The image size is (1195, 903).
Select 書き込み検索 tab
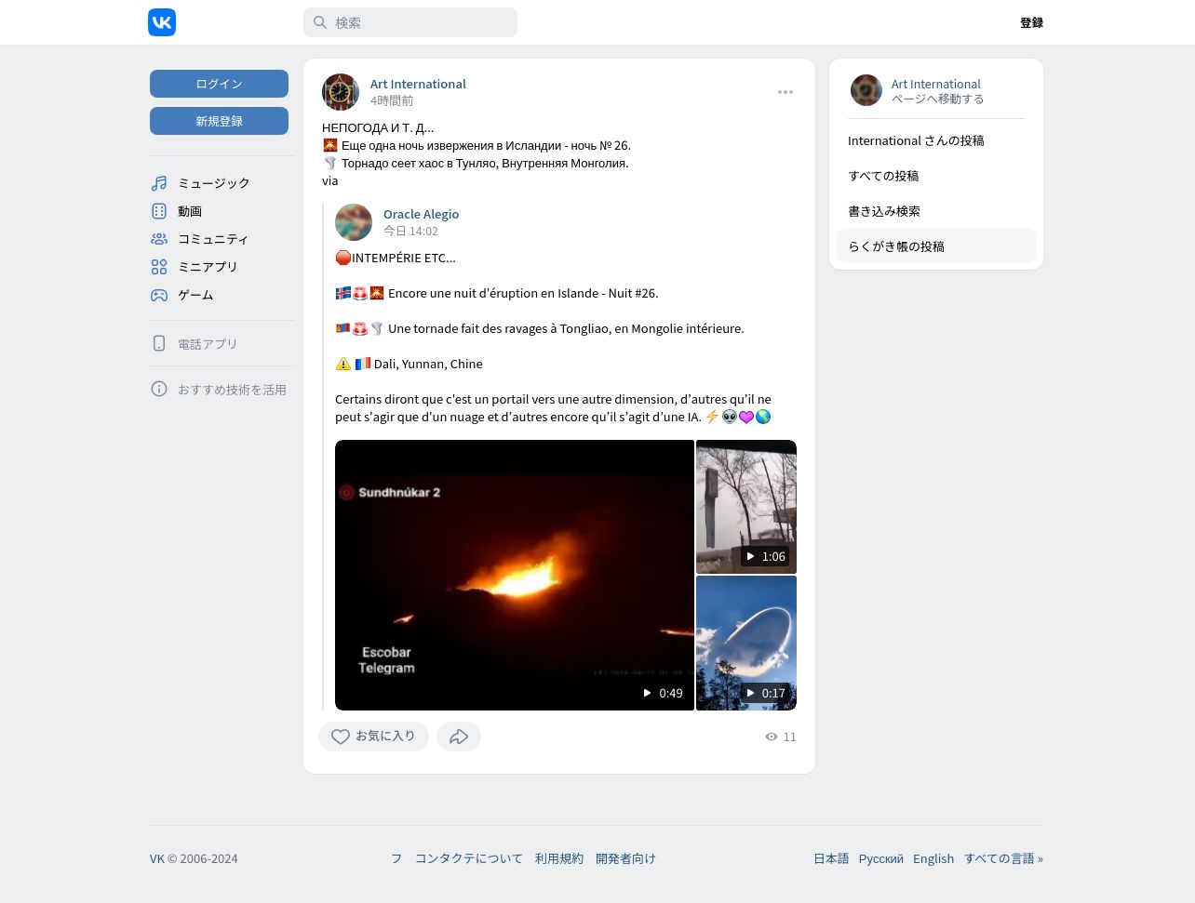tap(936, 211)
